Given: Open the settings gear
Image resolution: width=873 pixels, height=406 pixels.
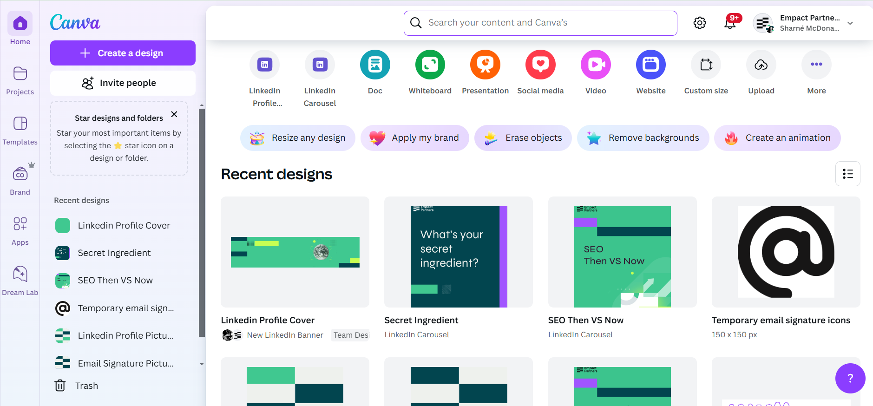Looking at the screenshot, I should tap(700, 23).
